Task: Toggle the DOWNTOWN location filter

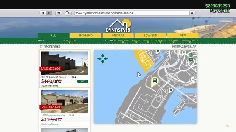Action: (123, 41)
